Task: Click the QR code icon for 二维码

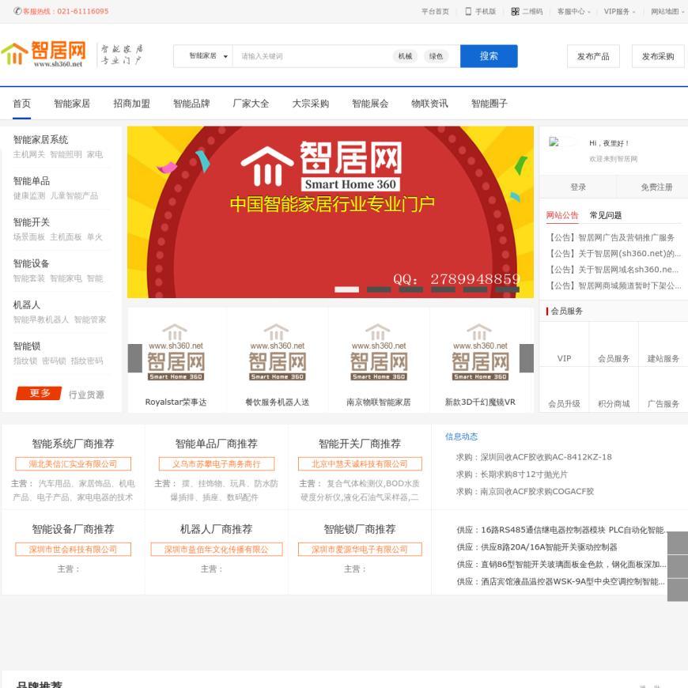Action: tap(515, 11)
